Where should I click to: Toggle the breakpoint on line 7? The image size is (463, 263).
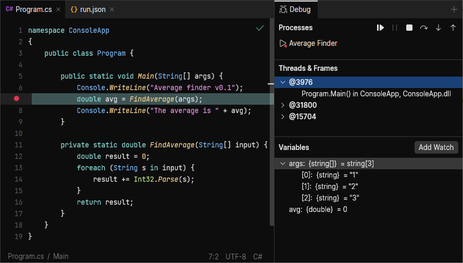click(17, 99)
